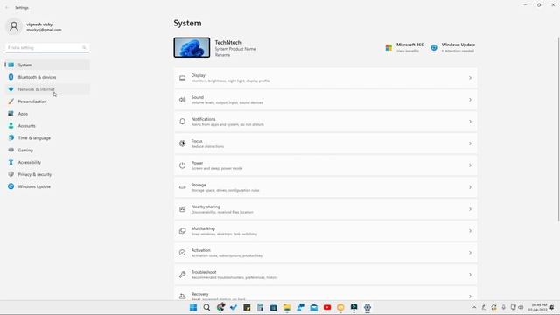The image size is (560, 315).
Task: Click Rename under TechNtech
Action: click(x=222, y=55)
